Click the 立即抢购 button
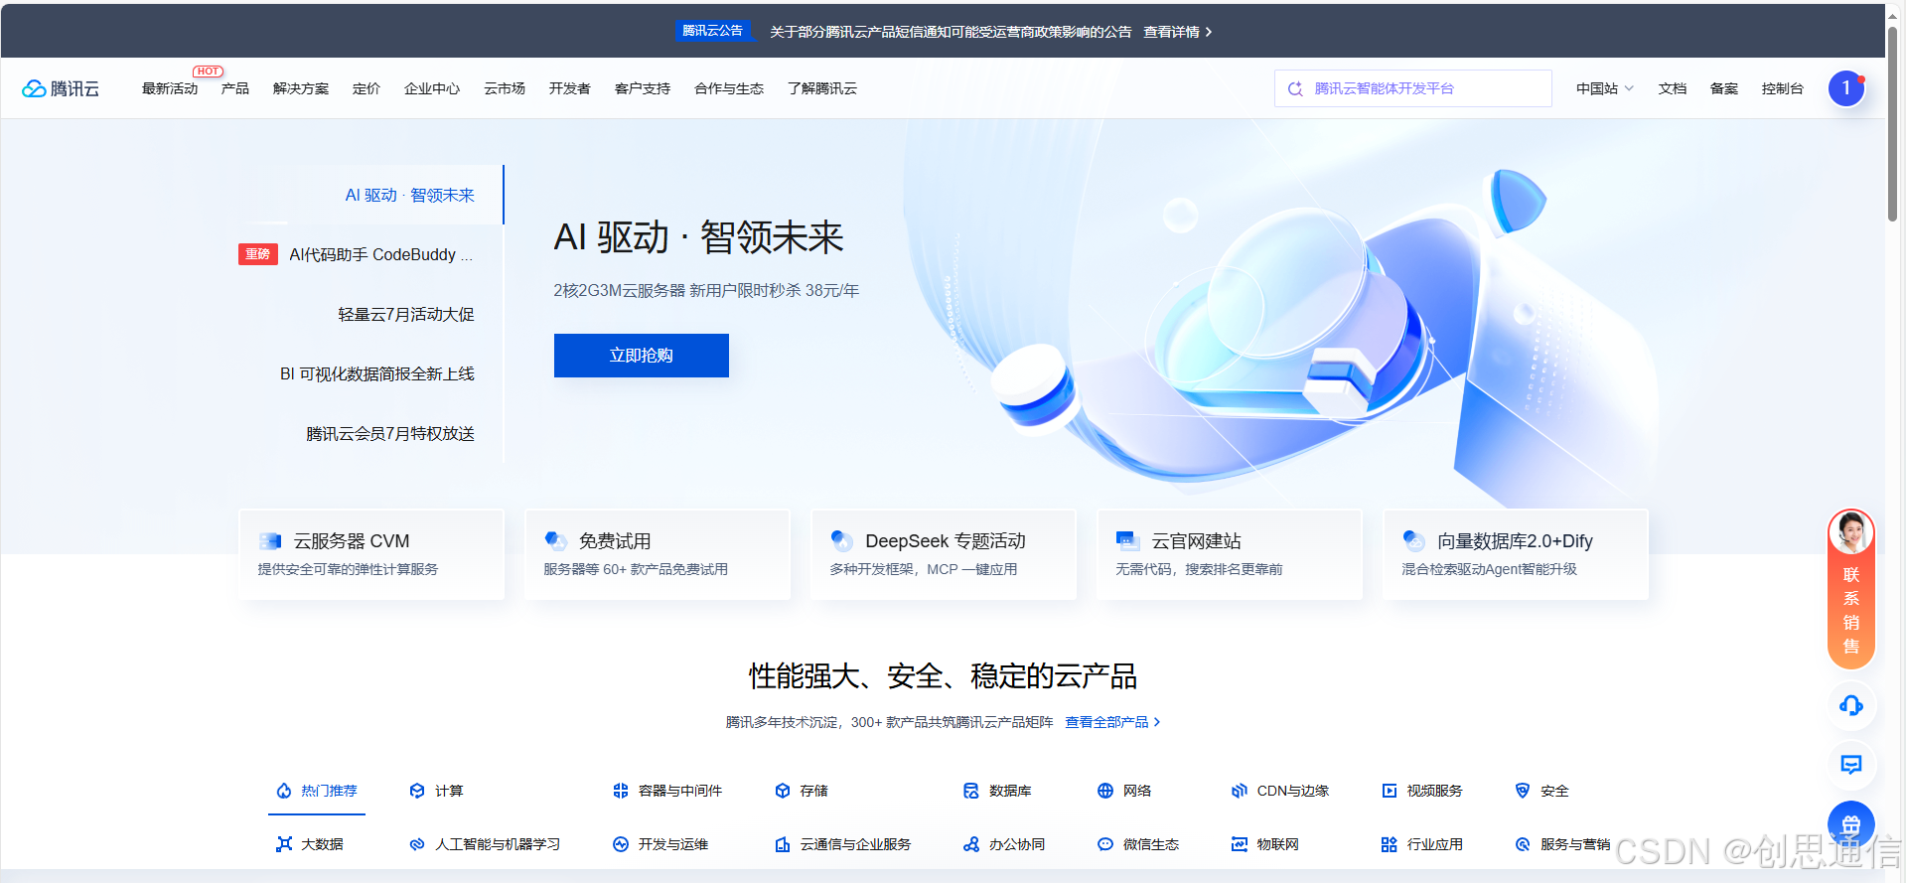Image resolution: width=1906 pixels, height=883 pixels. click(x=642, y=356)
